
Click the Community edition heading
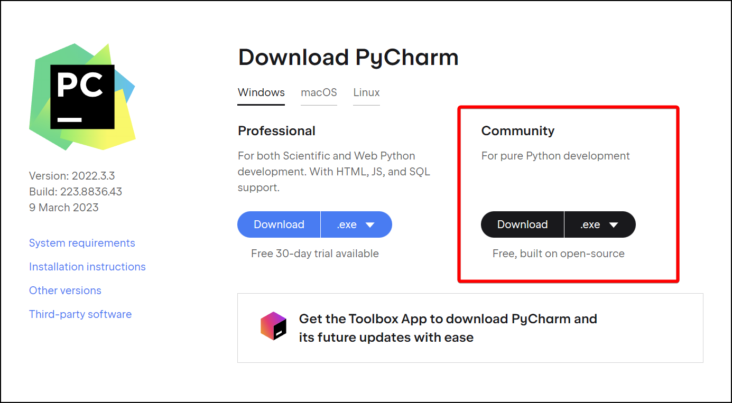tap(517, 131)
